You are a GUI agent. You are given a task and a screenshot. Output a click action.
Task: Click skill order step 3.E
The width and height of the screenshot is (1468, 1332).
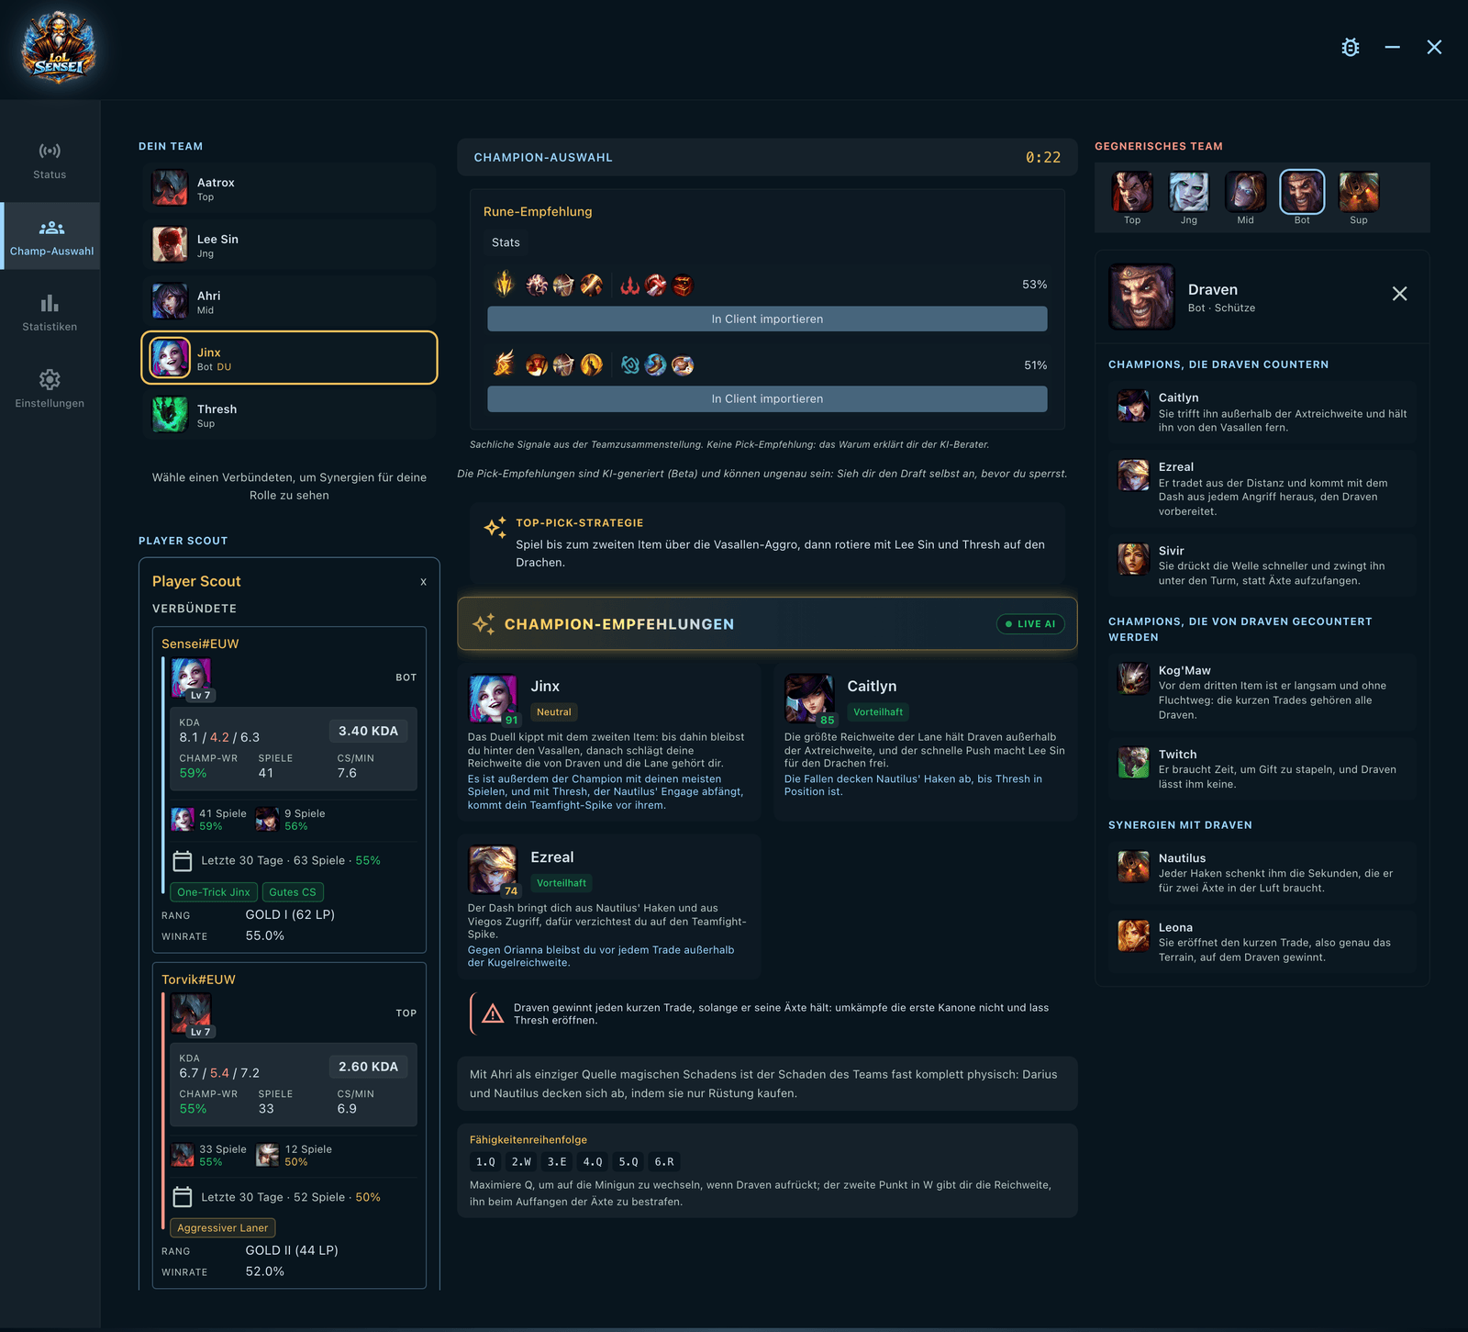click(x=557, y=1162)
